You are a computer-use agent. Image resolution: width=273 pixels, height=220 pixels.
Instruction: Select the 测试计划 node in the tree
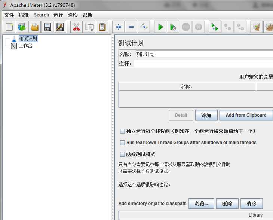click(x=28, y=39)
